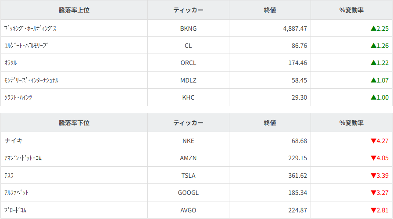
Task: Click the 騰落率下位 column header
Action: 74,123
